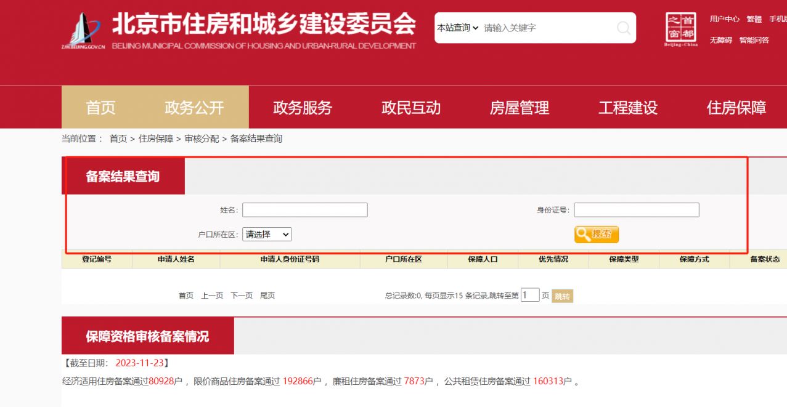Click the 下一页 next-page link
Viewport: 787px width, 407px height.
242,296
